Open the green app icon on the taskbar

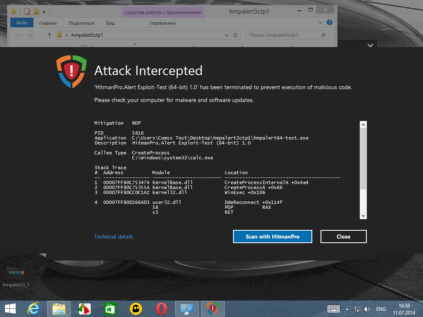pyautogui.click(x=110, y=308)
